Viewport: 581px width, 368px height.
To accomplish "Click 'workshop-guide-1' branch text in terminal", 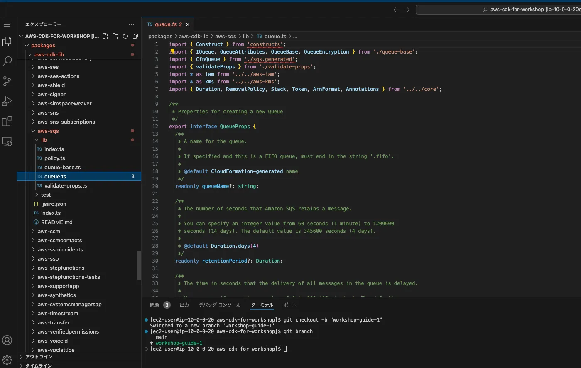I will click(x=179, y=343).
